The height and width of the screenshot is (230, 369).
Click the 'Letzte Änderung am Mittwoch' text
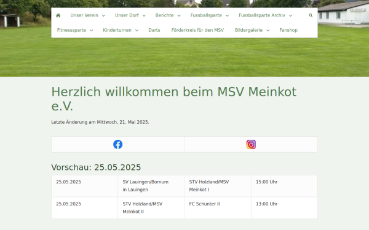click(x=100, y=122)
